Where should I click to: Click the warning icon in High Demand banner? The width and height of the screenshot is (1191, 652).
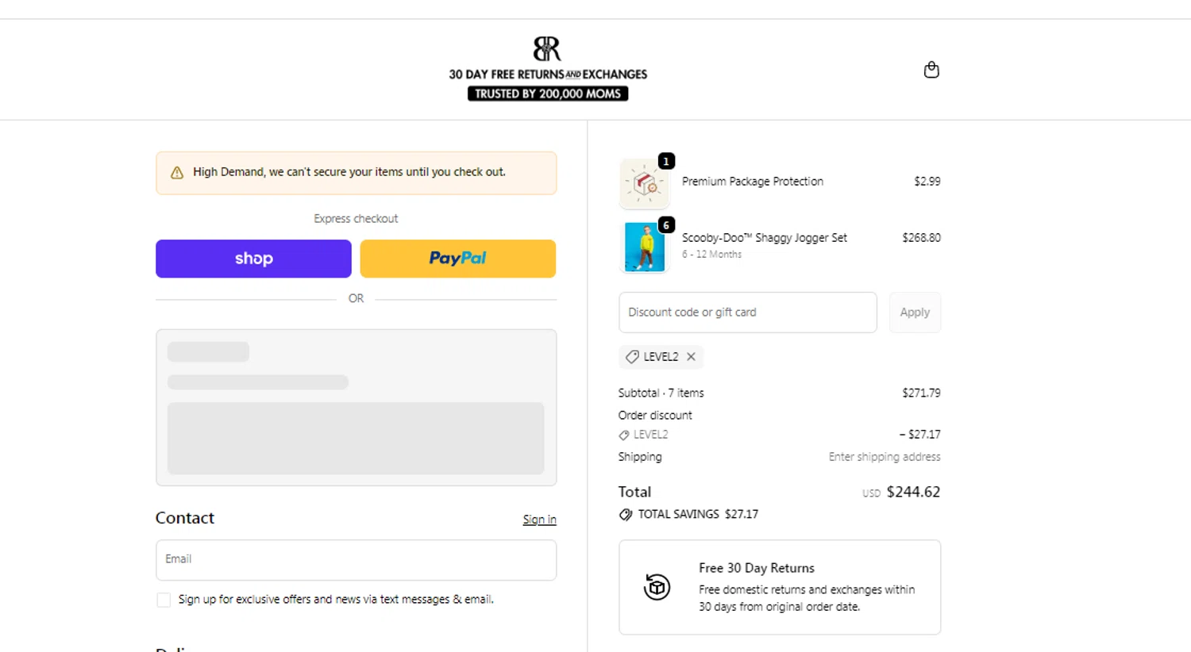(x=177, y=172)
